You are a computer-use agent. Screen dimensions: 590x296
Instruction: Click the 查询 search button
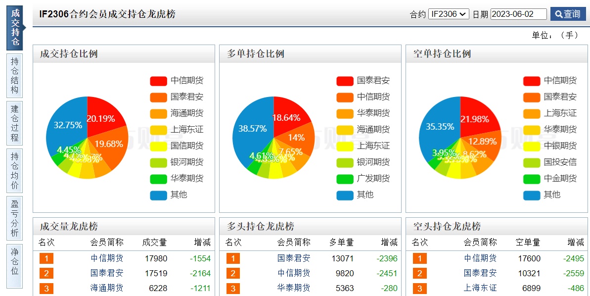tap(568, 14)
